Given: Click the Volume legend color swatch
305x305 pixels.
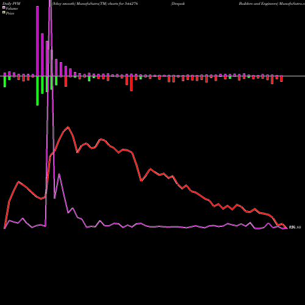Looking at the screenshot, I should tap(4, 8).
